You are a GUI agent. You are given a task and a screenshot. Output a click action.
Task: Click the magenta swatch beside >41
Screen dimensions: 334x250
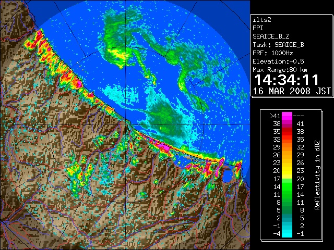[x=287, y=116]
